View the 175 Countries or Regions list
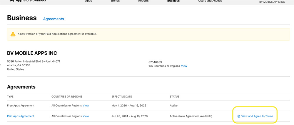 pos(184,66)
